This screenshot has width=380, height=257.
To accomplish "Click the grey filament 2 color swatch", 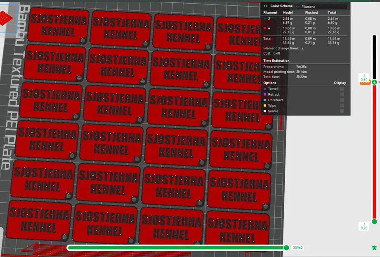I will tap(265, 19).
